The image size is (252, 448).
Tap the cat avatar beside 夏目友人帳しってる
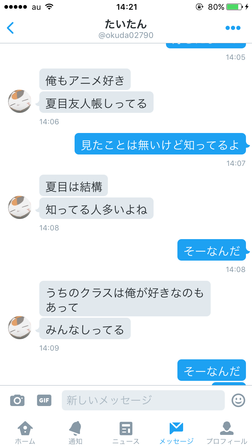click(x=20, y=101)
